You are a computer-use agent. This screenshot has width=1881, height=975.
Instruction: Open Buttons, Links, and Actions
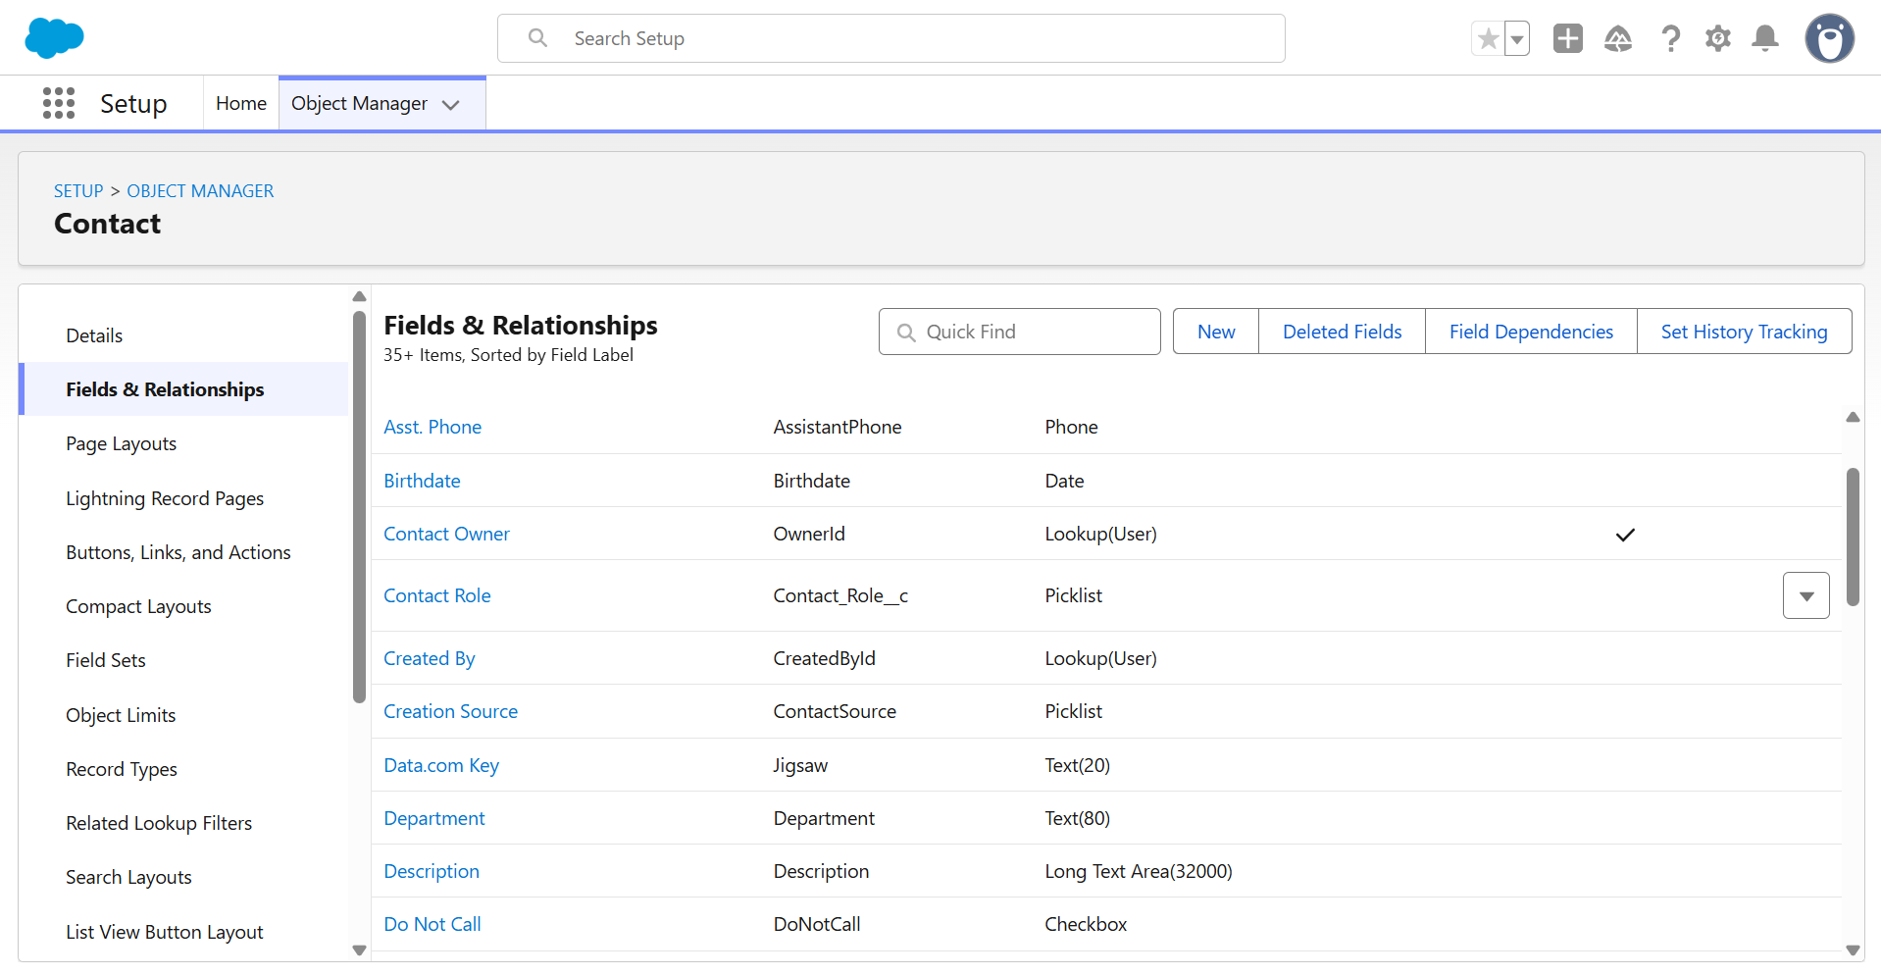(x=183, y=552)
